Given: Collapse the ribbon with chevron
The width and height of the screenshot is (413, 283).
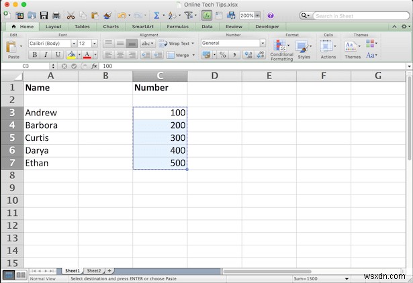Looking at the screenshot, I should (394, 27).
